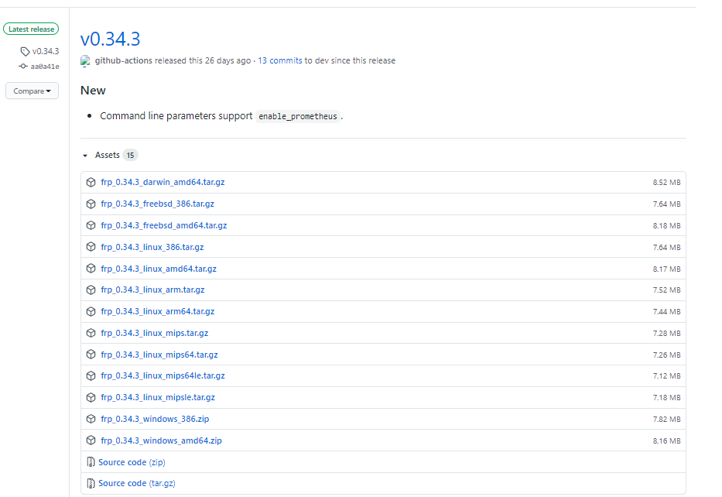This screenshot has width=722, height=497.
Task: Click package icon for darwin_amd64 tarball
Action: coord(91,183)
